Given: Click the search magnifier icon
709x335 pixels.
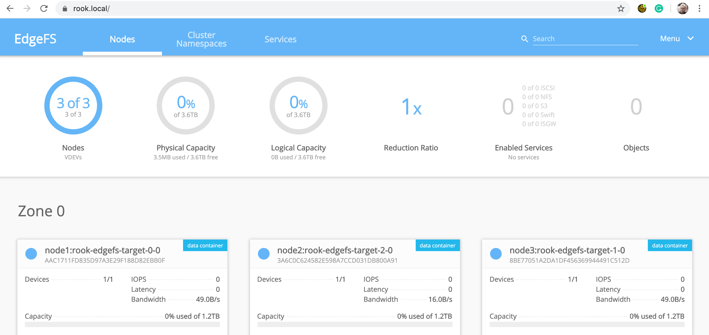Looking at the screenshot, I should point(524,39).
